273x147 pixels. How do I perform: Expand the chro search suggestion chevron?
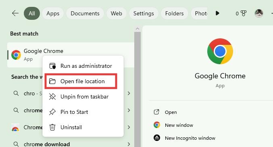(x=129, y=93)
